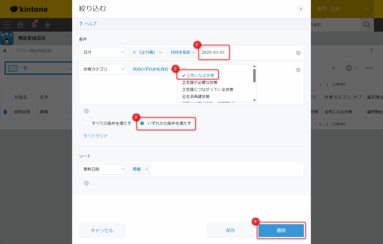Open the 降順 sort order dropdown
This screenshot has height=244, width=383.
coord(139,169)
